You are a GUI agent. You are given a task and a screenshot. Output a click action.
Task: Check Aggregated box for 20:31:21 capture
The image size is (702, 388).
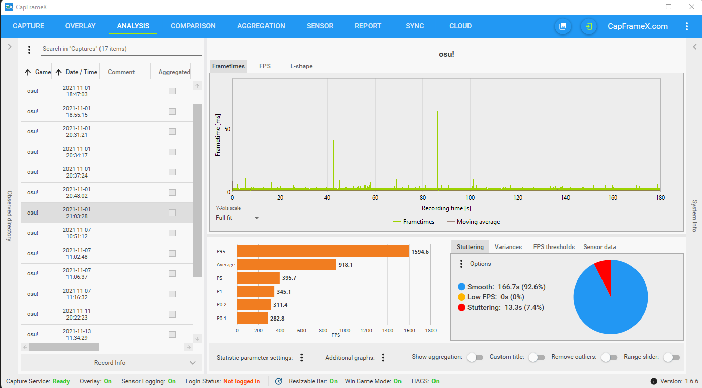[x=172, y=131]
